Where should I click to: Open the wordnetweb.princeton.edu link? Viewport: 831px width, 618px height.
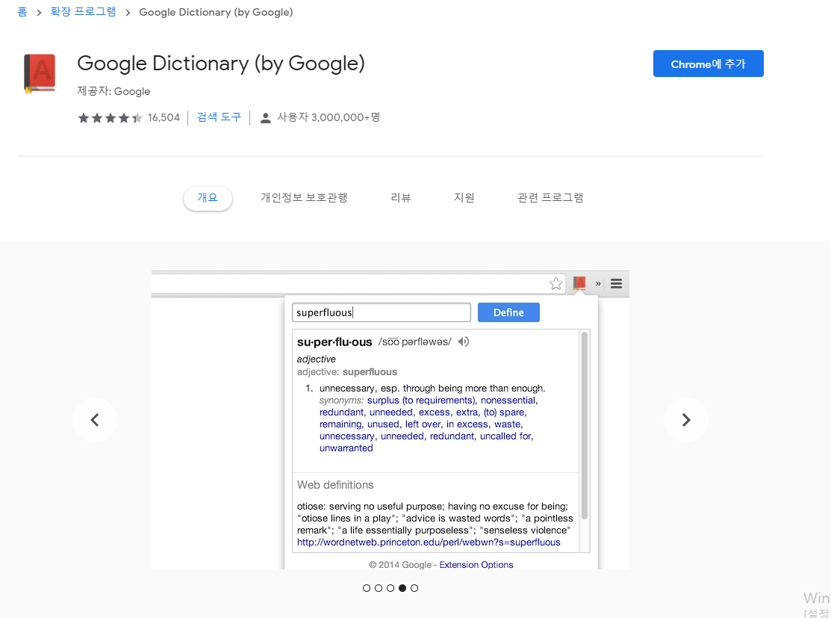point(429,542)
